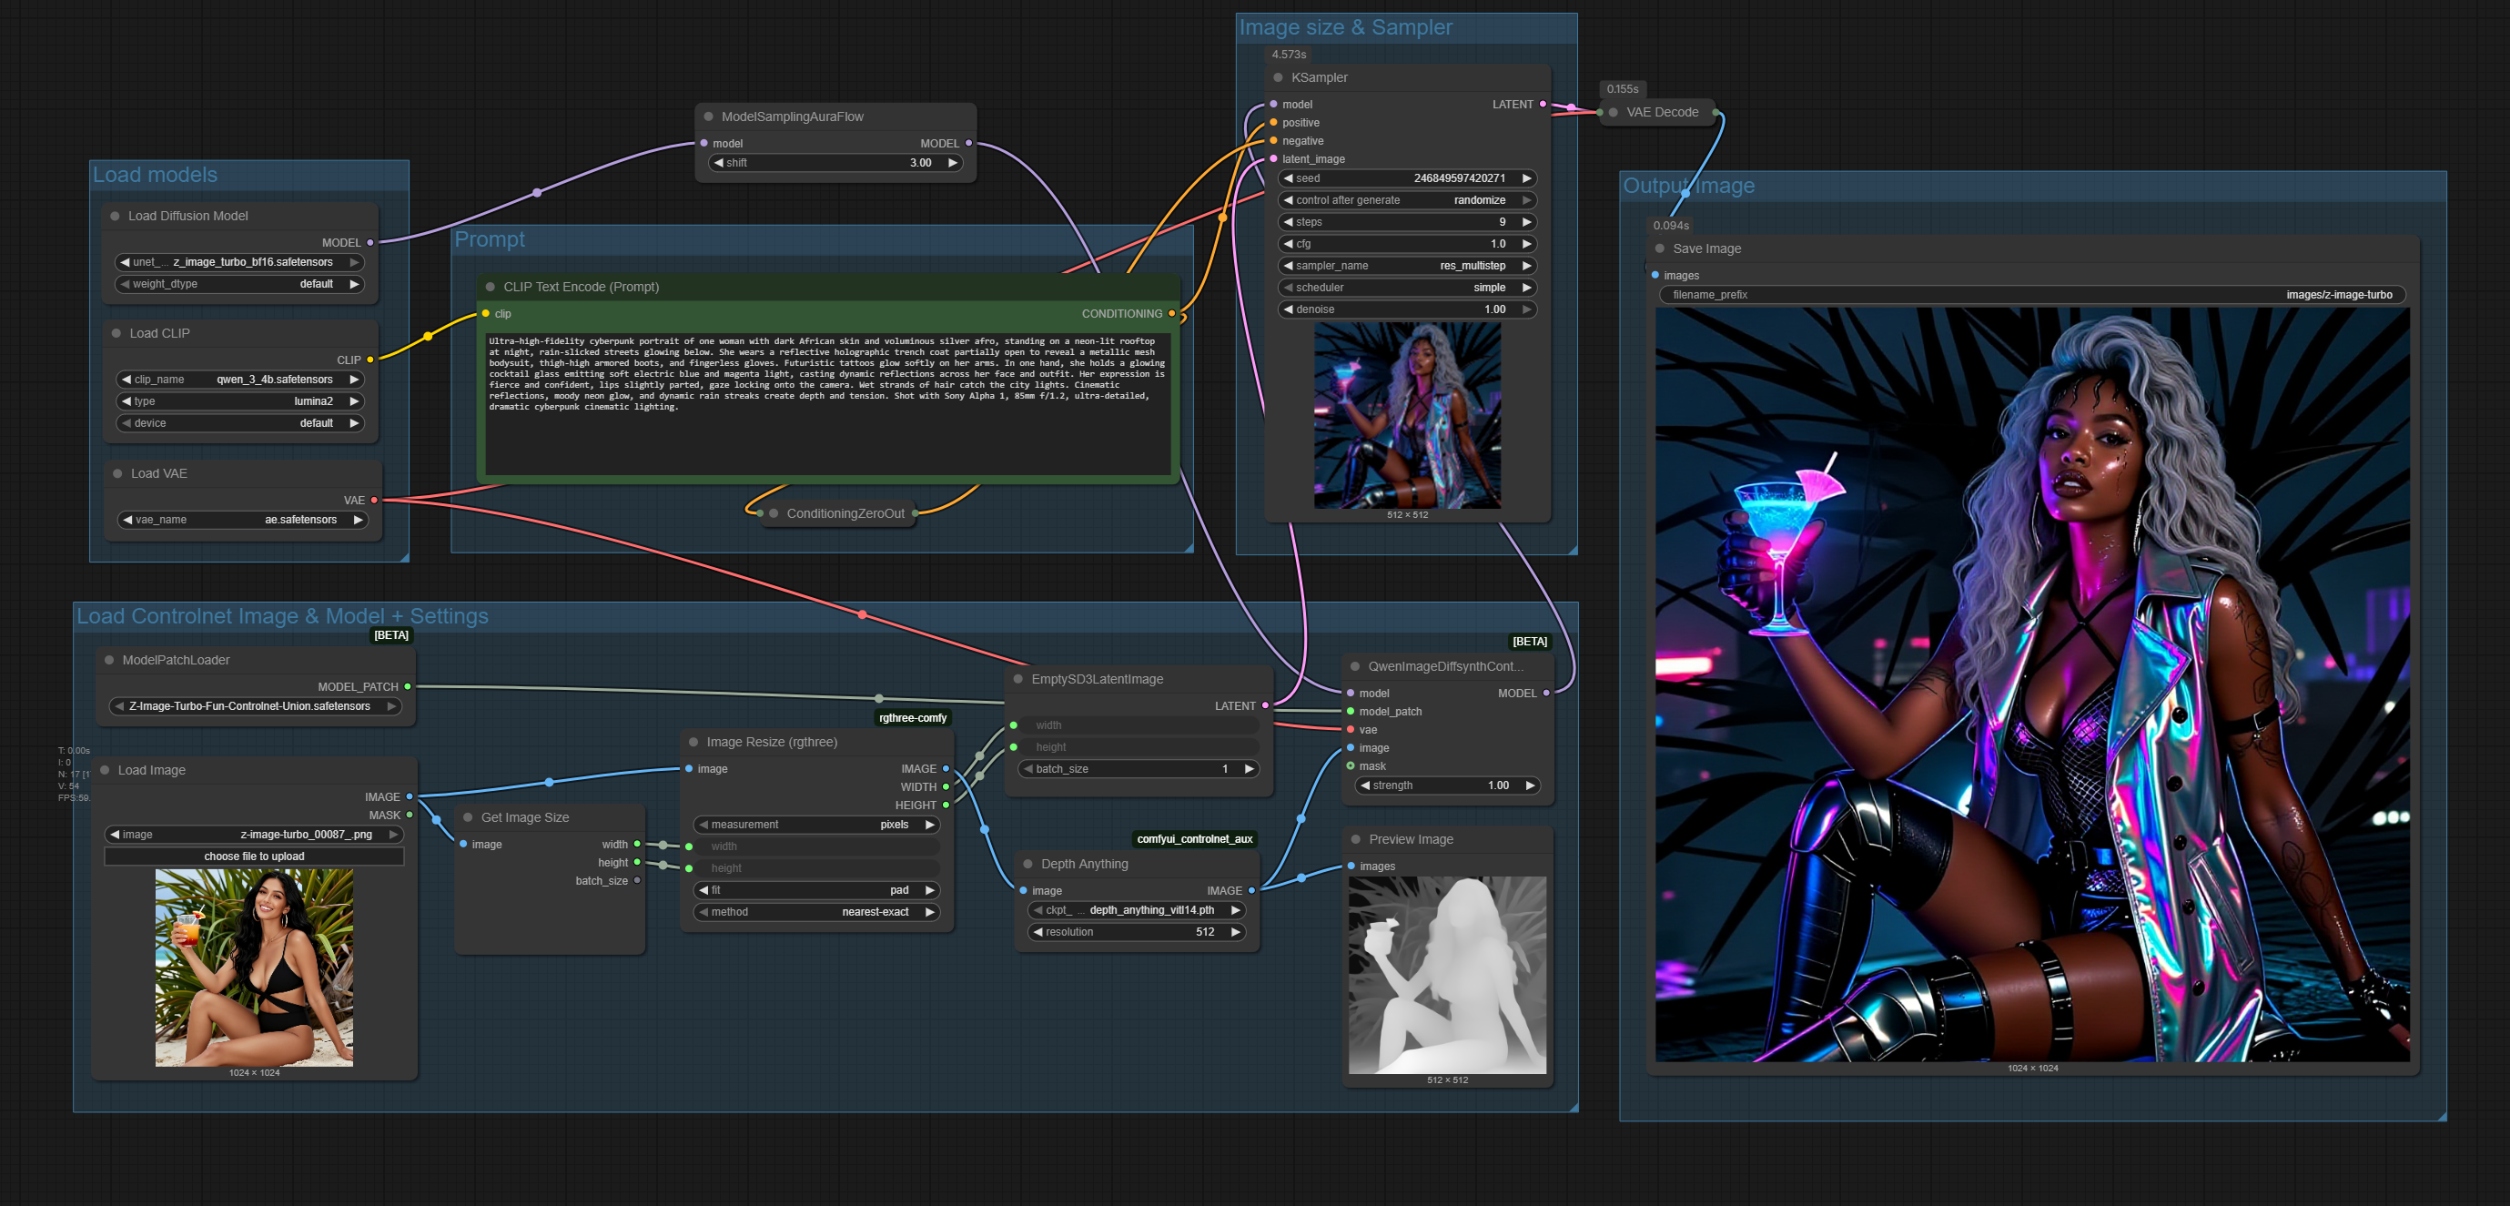Click choose file to upload button
This screenshot has width=2510, height=1206.
tap(253, 856)
